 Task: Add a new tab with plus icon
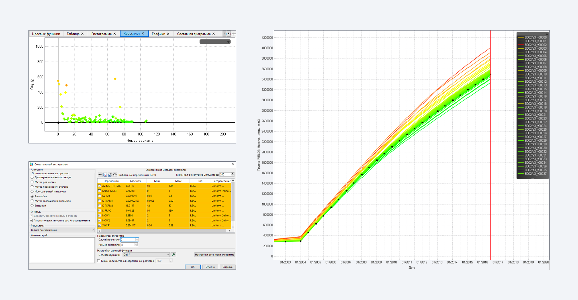click(x=234, y=34)
